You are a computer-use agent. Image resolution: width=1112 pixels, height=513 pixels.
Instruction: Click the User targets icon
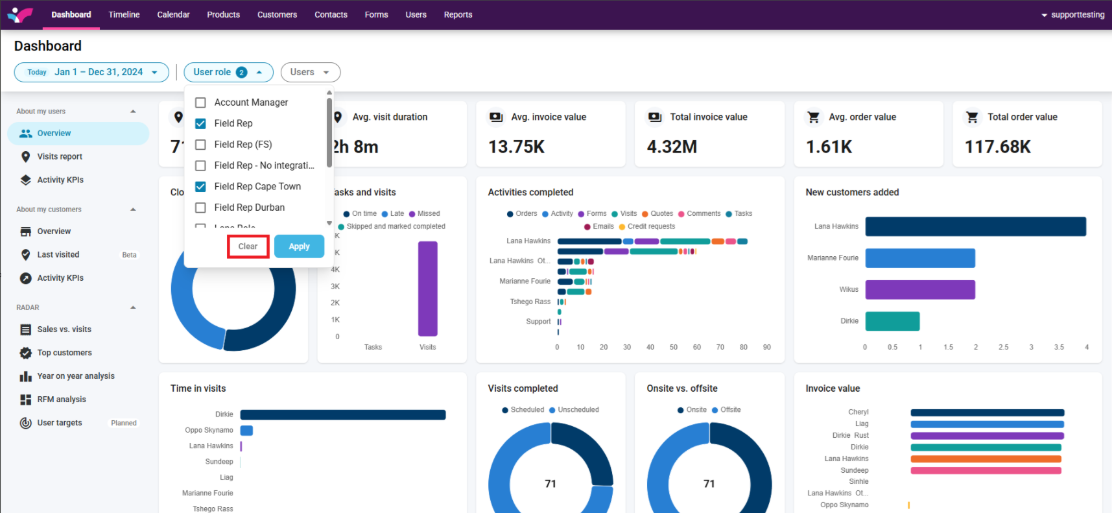click(x=26, y=423)
